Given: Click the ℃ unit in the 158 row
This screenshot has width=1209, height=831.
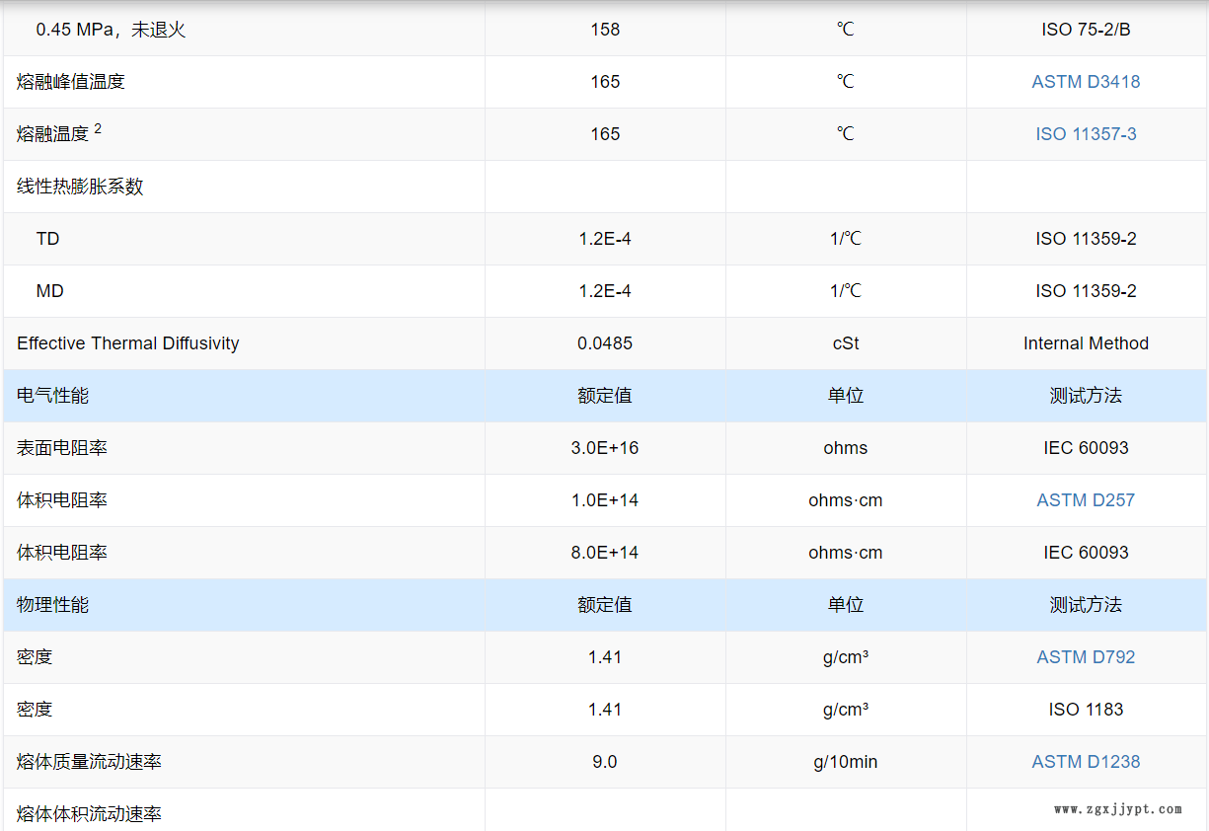Looking at the screenshot, I should point(846,30).
